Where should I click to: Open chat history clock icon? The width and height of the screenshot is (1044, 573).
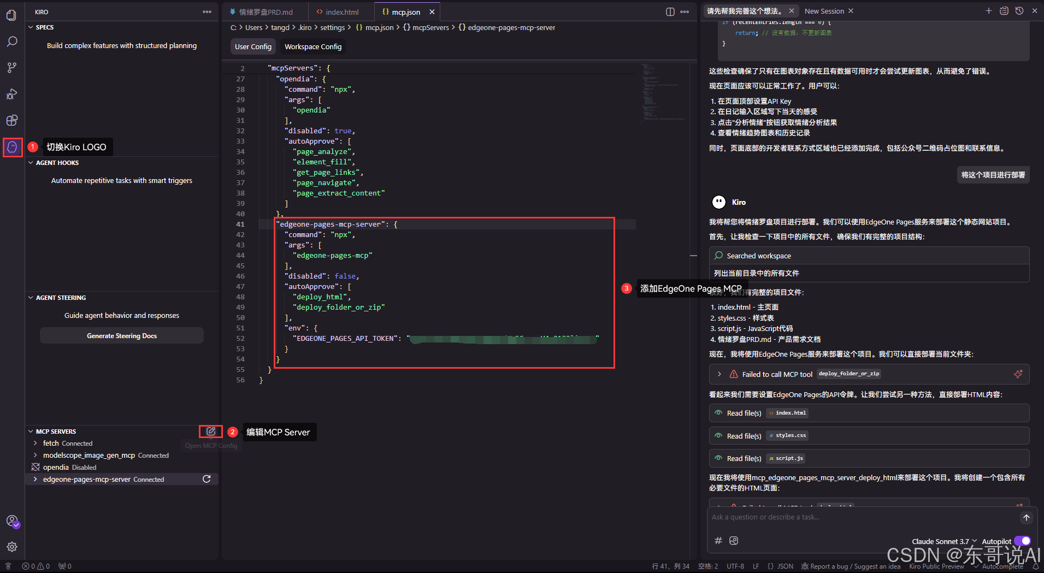(x=1019, y=11)
